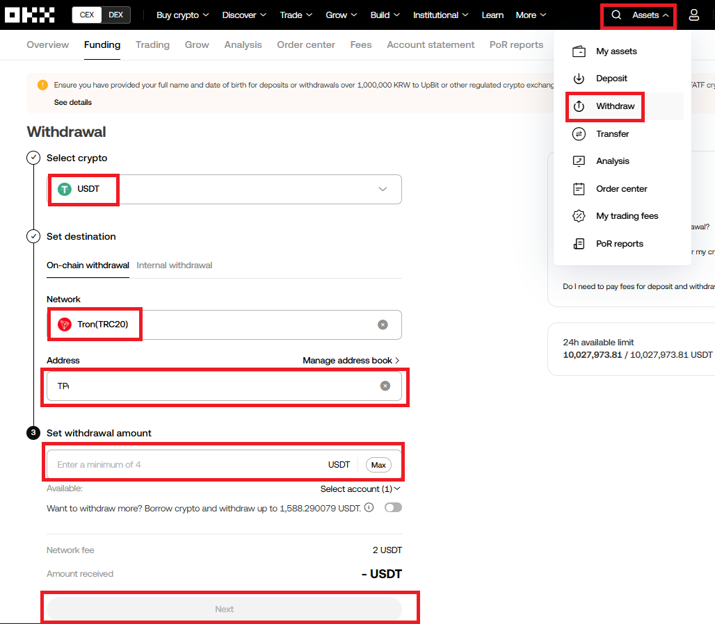Expand the USDT crypto dropdown

[x=383, y=189]
